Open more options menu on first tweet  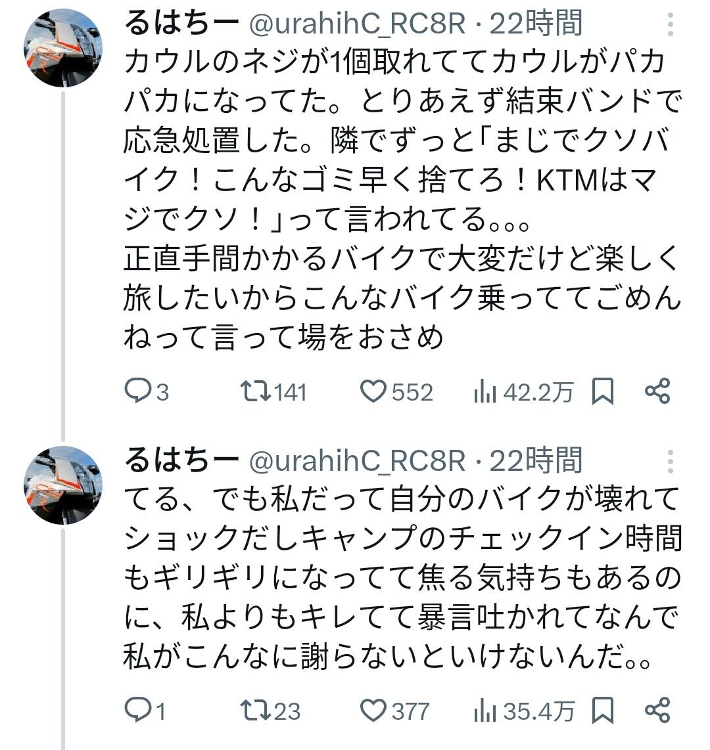click(x=671, y=24)
